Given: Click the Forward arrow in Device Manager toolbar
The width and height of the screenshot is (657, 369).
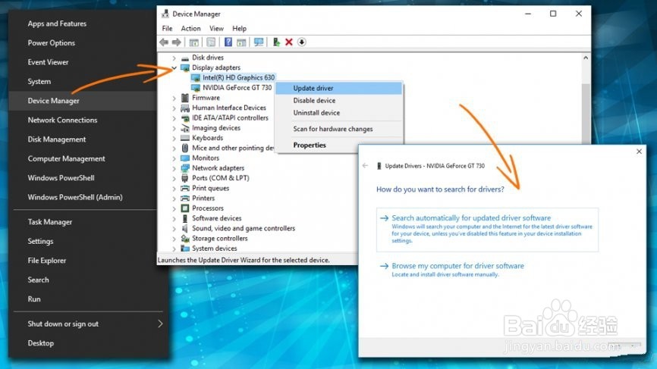Looking at the screenshot, I should 177,42.
